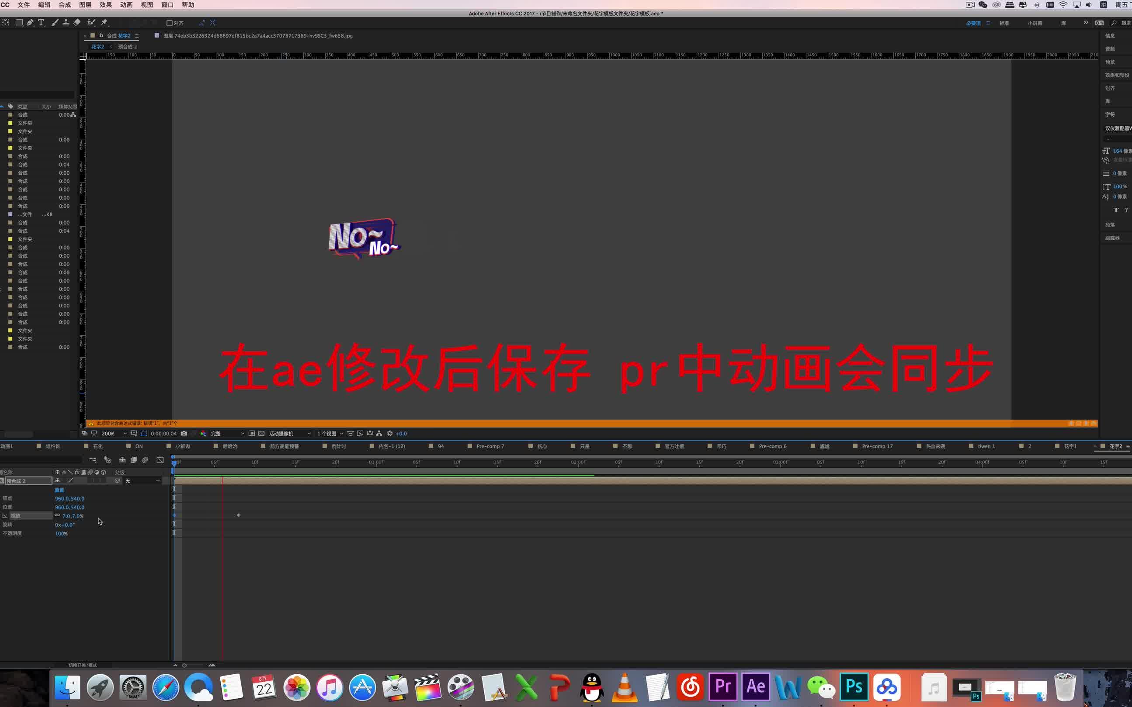Open Premiere Pro from the Dock

pyautogui.click(x=722, y=686)
